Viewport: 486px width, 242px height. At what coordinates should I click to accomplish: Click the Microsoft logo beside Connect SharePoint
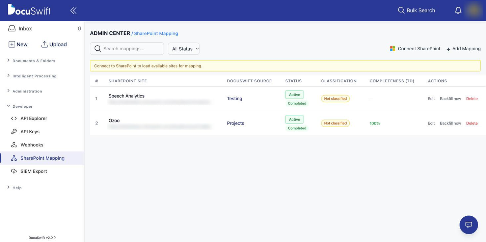393,49
